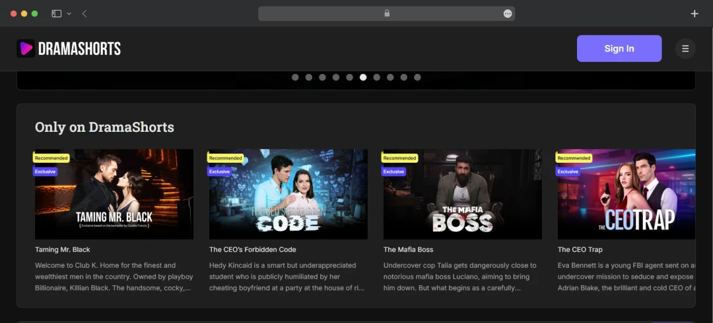Select the first carousel dot
713x323 pixels.
point(295,77)
